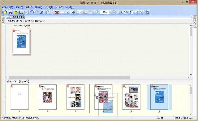Zoom out with the minus circle icon
The width and height of the screenshot is (198, 121).
pos(97,12)
